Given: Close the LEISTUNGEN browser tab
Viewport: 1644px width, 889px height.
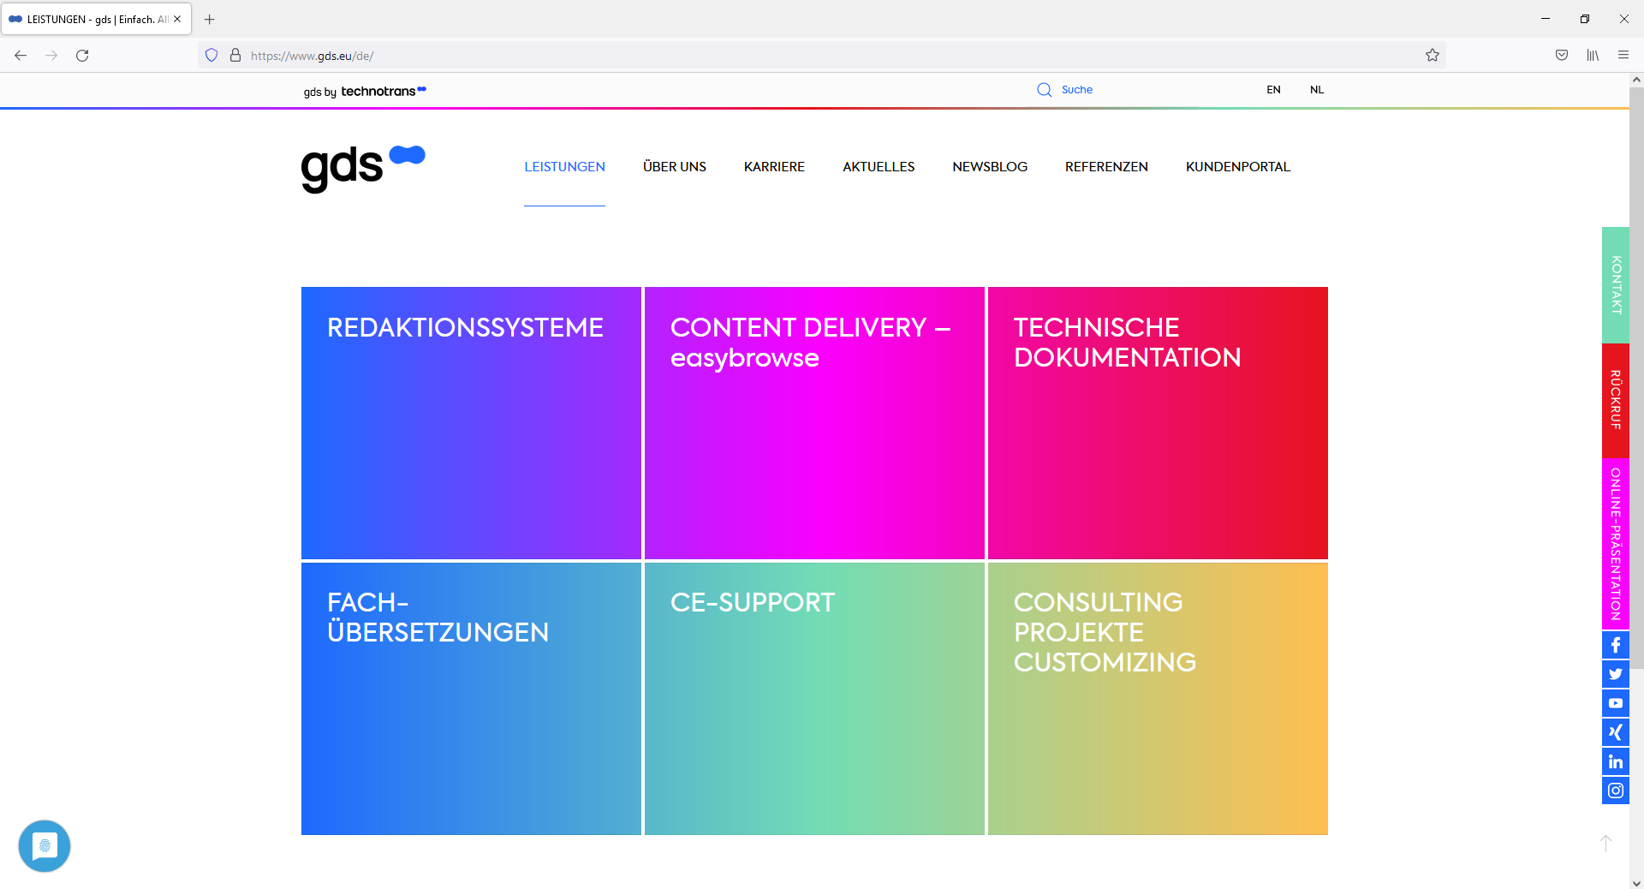Looking at the screenshot, I should (x=177, y=19).
